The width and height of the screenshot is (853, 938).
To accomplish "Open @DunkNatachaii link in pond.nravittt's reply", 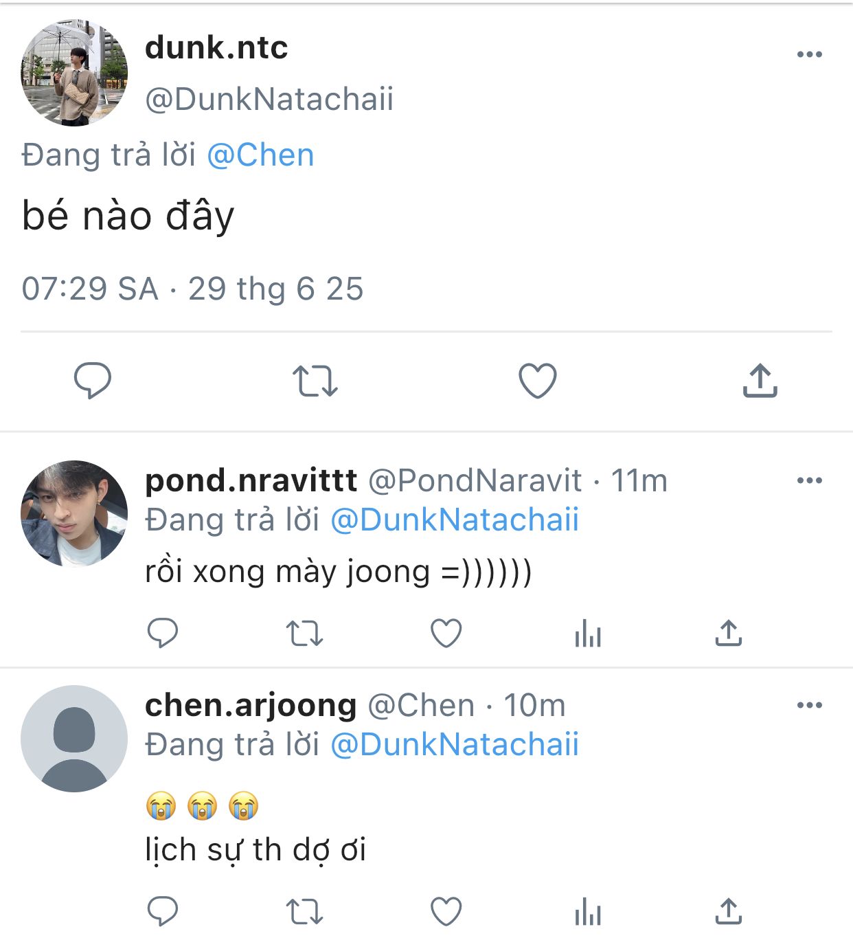I will coord(455,520).
